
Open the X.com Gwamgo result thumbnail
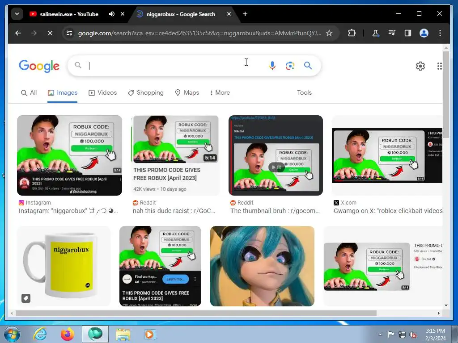click(x=387, y=155)
